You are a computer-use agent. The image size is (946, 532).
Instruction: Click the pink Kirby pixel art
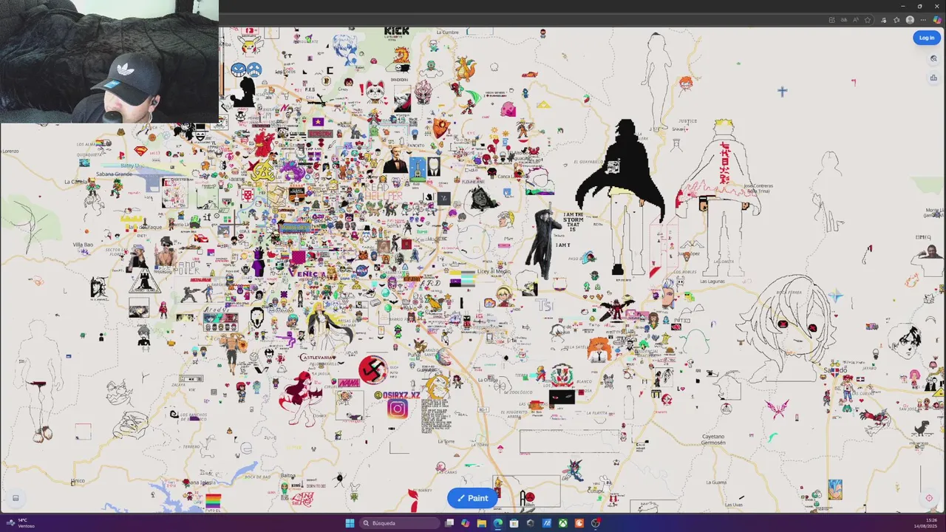[x=508, y=109]
